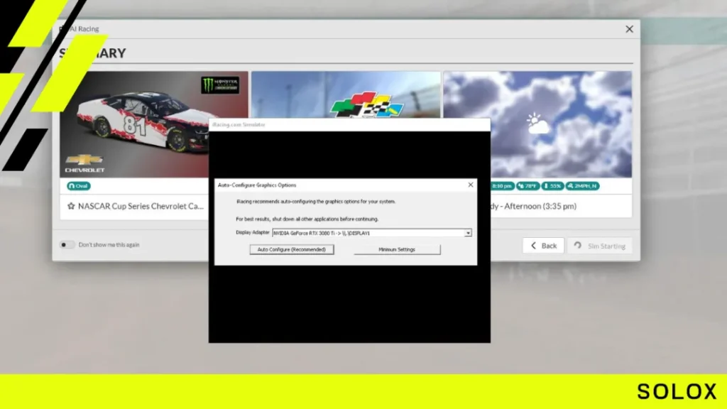Click the Monster Energy series logo
Image resolution: width=727 pixels, height=409 pixels.
(x=220, y=85)
